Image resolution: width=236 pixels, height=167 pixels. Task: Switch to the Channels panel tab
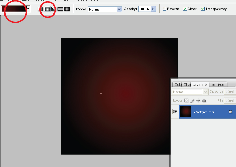tap(187, 85)
